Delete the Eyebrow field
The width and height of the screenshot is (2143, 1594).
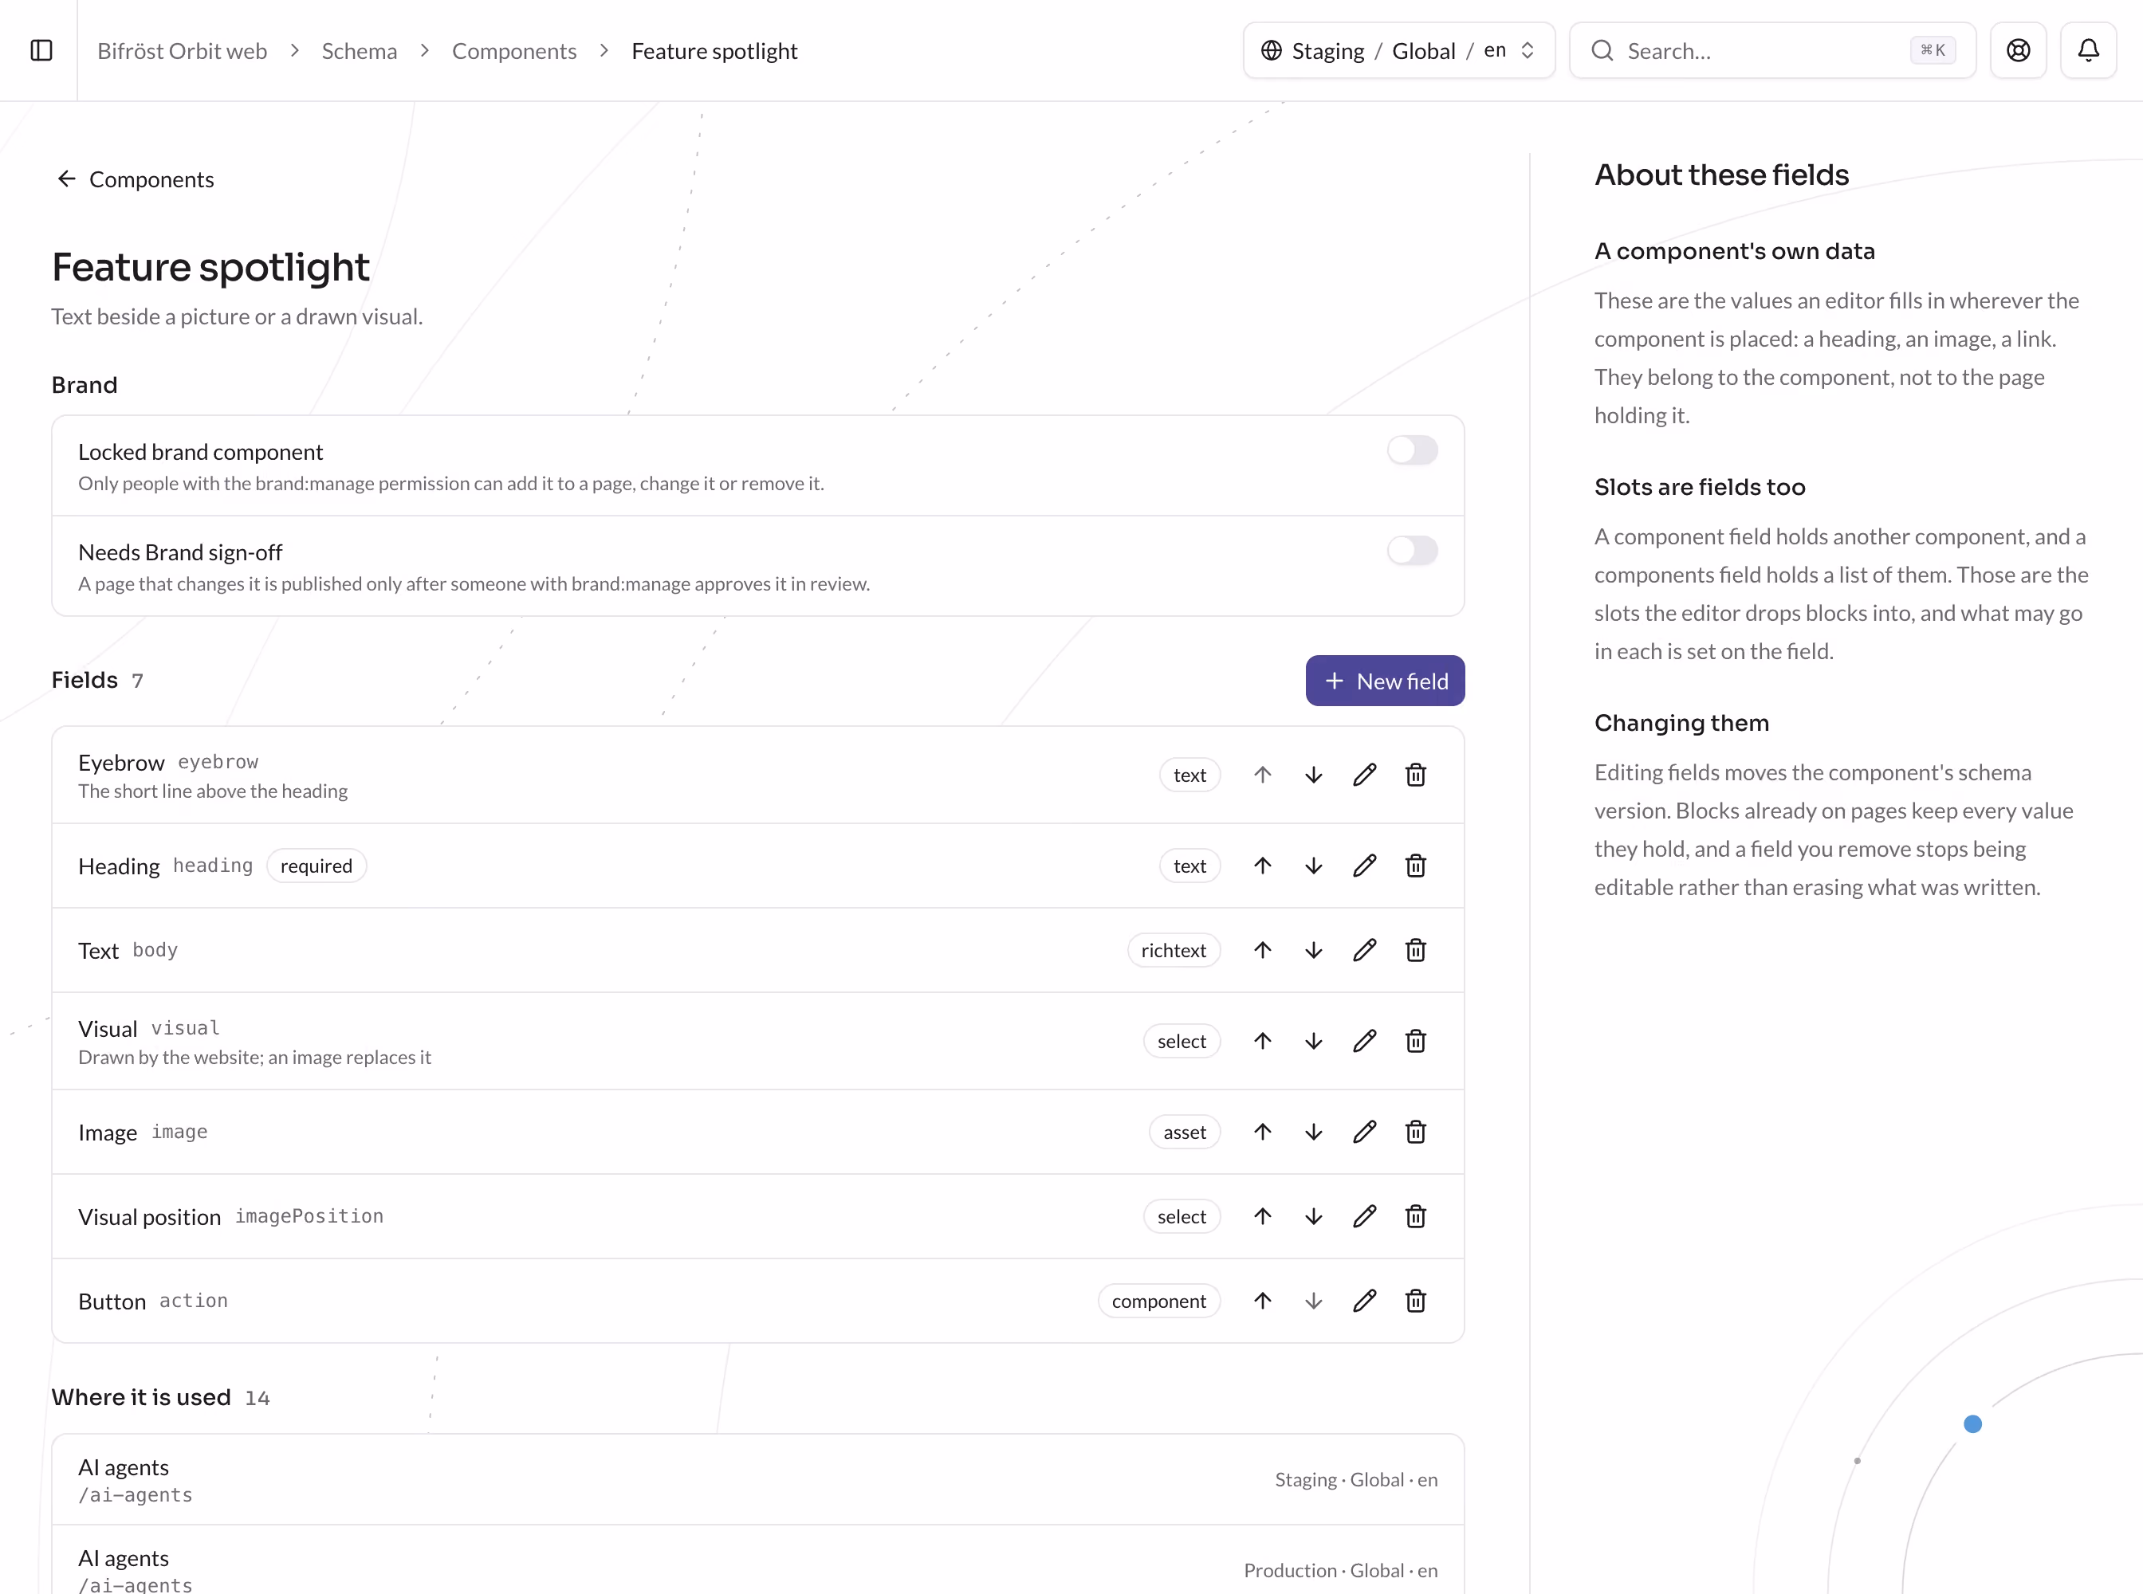(x=1415, y=775)
